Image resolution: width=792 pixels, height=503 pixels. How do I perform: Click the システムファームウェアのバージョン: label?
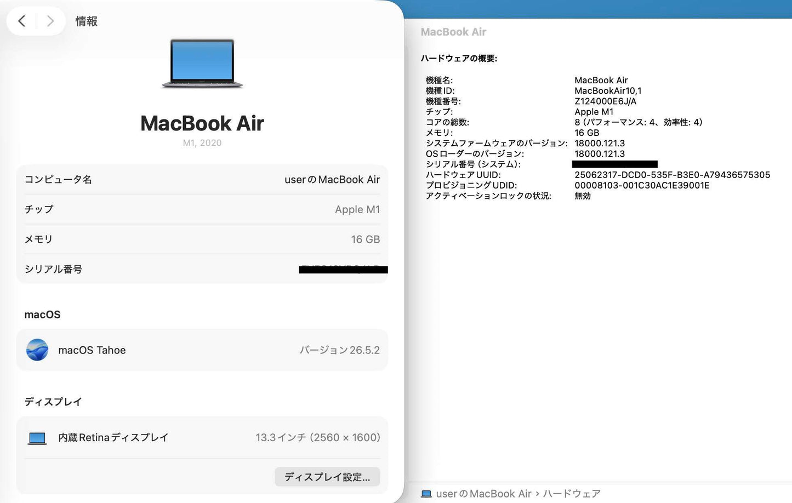pos(497,144)
